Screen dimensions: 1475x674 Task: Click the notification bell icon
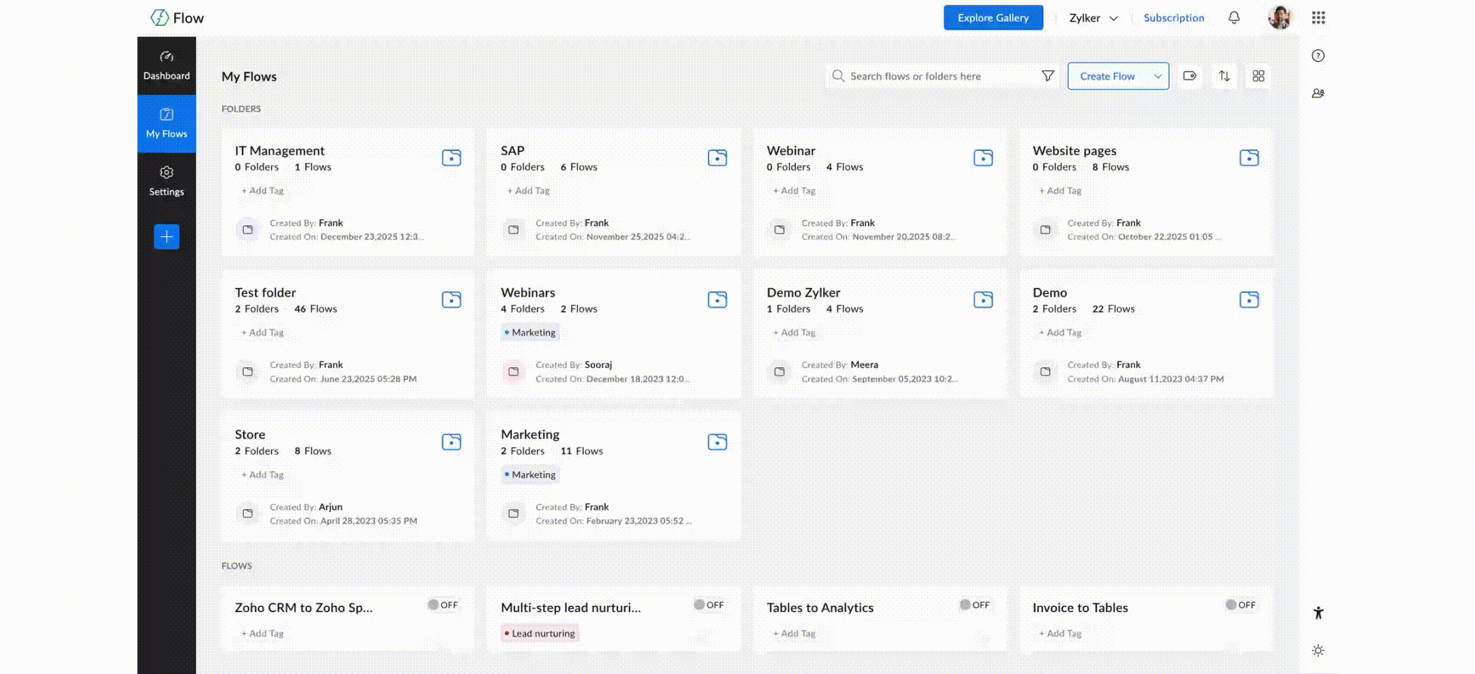[1233, 18]
